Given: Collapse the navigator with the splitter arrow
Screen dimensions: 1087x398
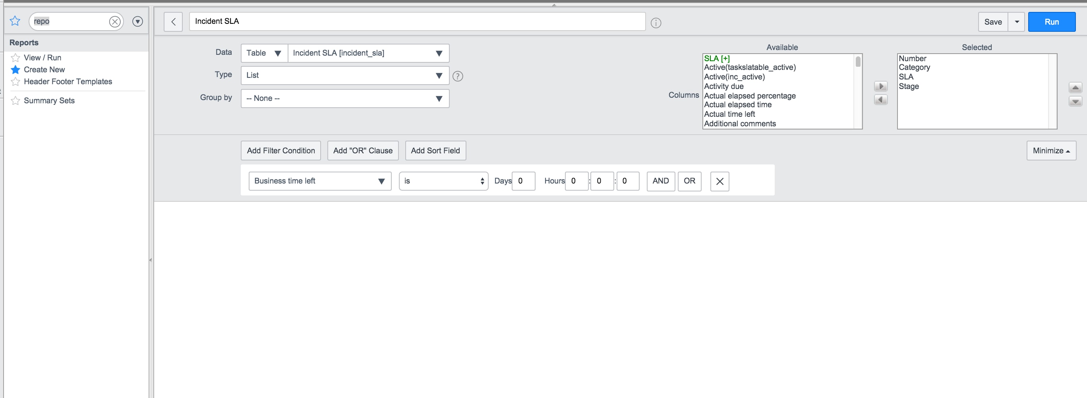Looking at the screenshot, I should [x=151, y=260].
